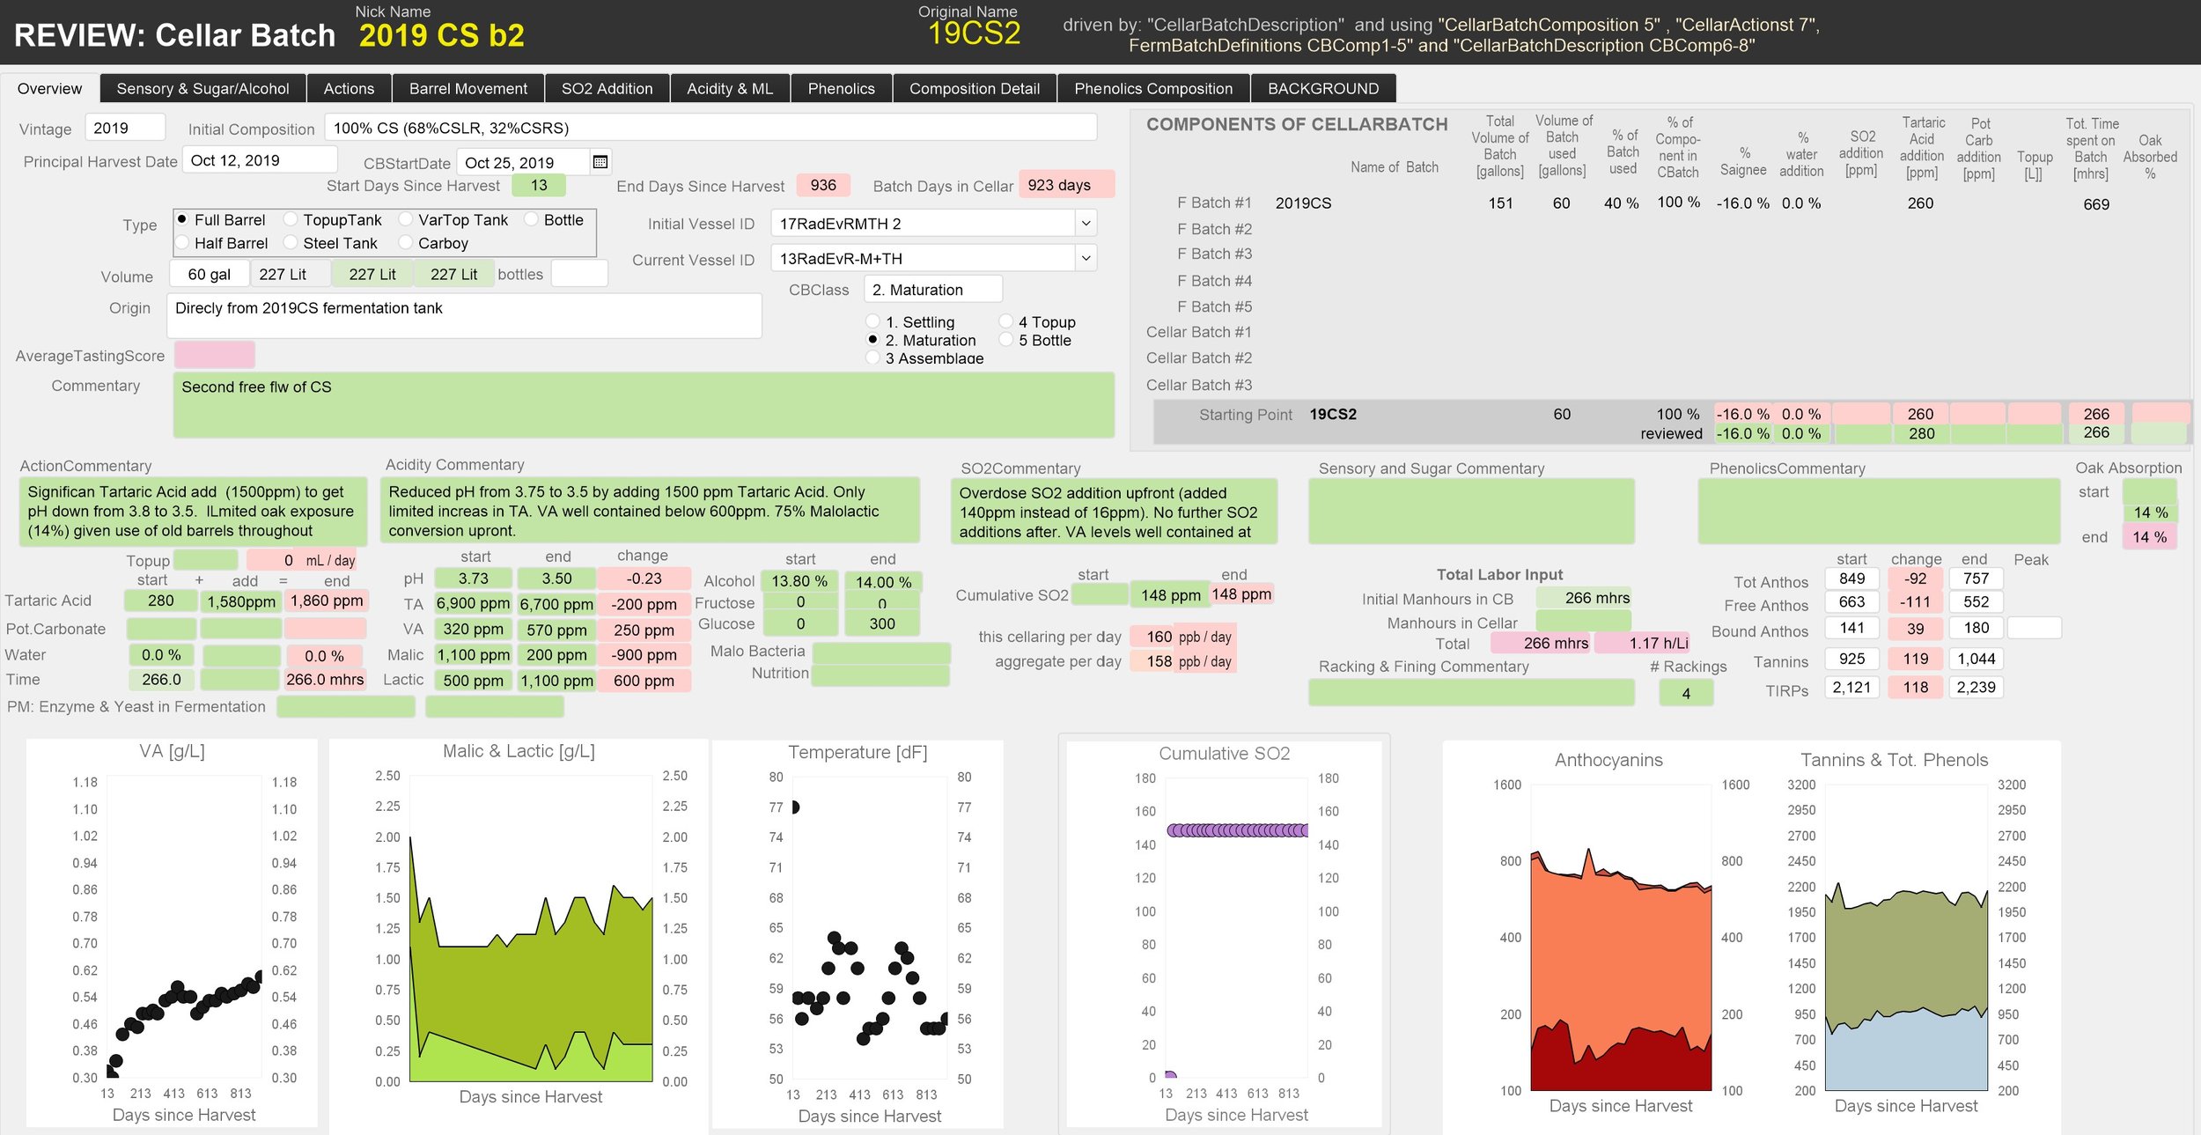Select the TopupTank radio button
The height and width of the screenshot is (1135, 2201).
(x=291, y=219)
